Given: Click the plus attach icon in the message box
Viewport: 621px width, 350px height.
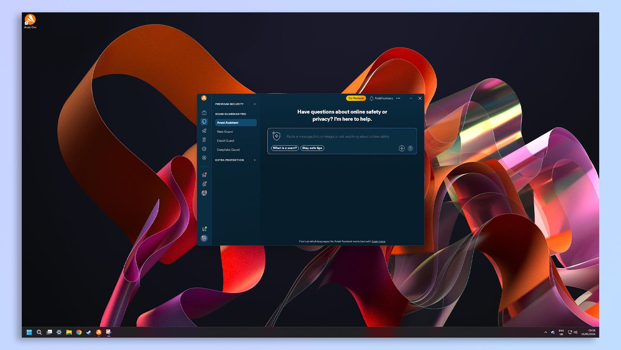Looking at the screenshot, I should click(402, 148).
